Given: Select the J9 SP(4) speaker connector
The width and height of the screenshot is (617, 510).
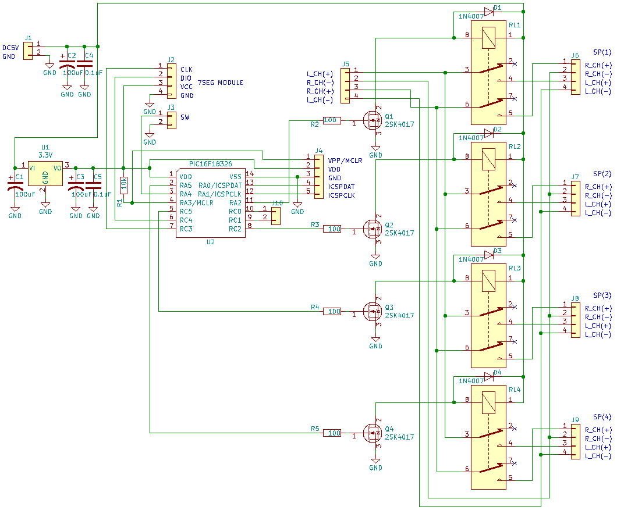Looking at the screenshot, I should click(575, 442).
